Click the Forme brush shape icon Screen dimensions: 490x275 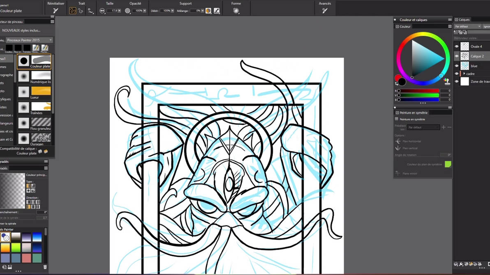[x=236, y=11]
